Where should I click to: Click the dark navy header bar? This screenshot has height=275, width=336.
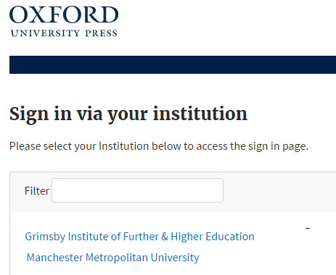pos(173,64)
